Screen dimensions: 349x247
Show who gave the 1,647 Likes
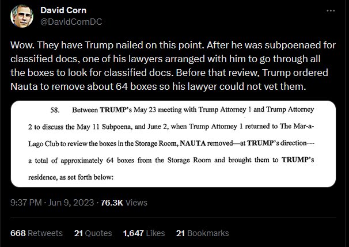pos(144,233)
